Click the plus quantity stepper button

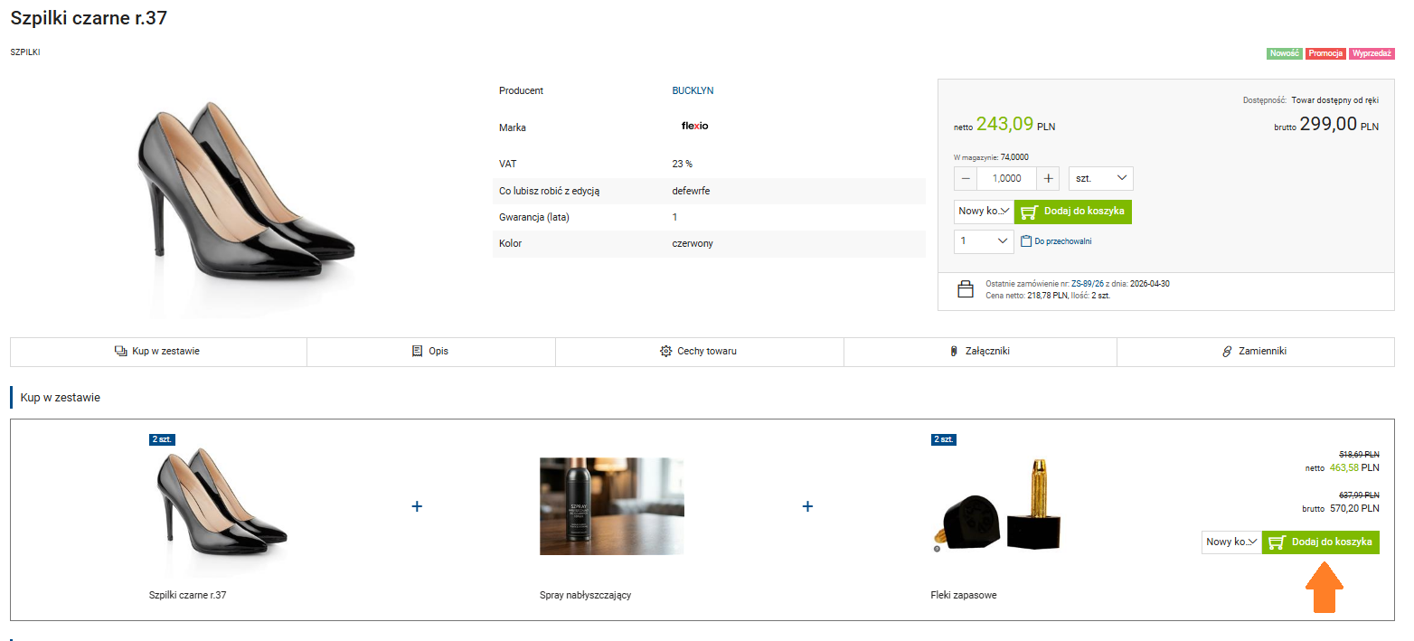point(1048,178)
